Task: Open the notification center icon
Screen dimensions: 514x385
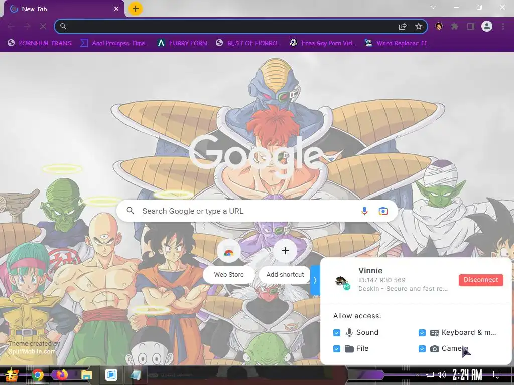Action: [x=497, y=375]
